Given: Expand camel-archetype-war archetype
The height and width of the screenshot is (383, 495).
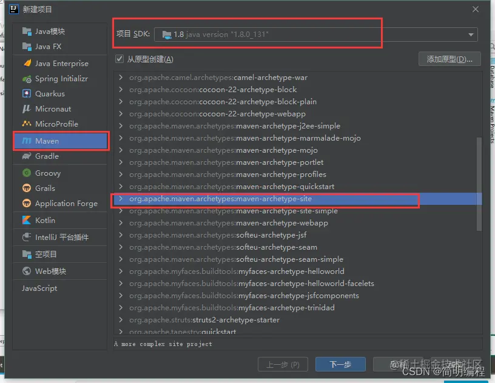Looking at the screenshot, I should [121, 78].
